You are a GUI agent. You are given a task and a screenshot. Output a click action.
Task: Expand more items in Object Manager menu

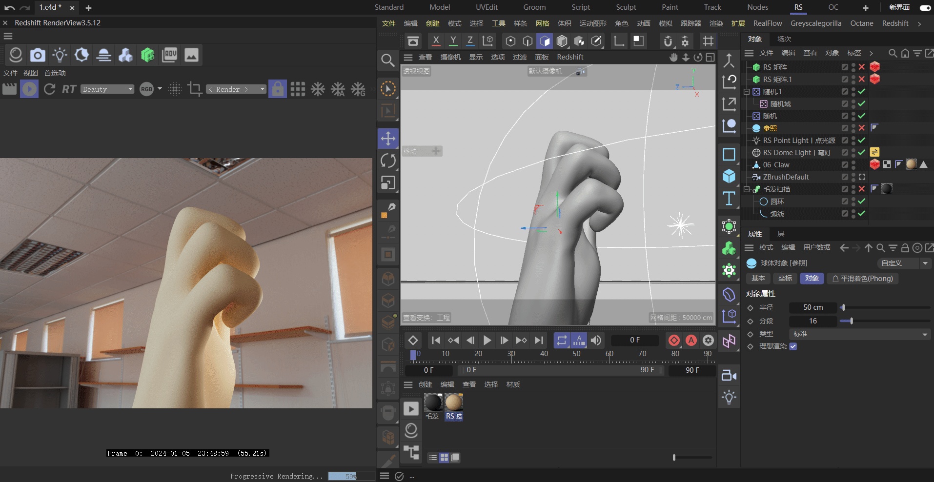pyautogui.click(x=871, y=53)
